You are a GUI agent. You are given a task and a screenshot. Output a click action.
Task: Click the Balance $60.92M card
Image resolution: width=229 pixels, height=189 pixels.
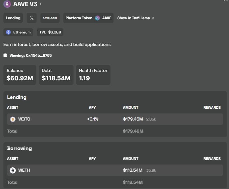pos(20,75)
